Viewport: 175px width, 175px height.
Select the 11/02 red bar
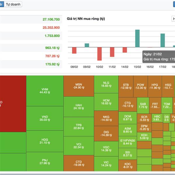[112, 52]
